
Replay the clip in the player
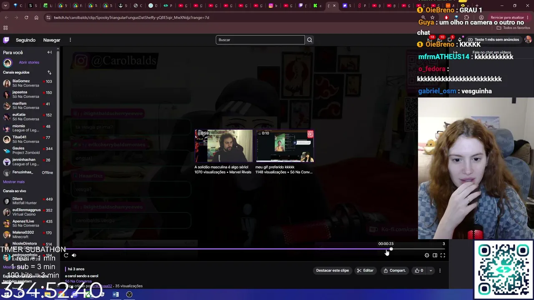click(x=66, y=255)
